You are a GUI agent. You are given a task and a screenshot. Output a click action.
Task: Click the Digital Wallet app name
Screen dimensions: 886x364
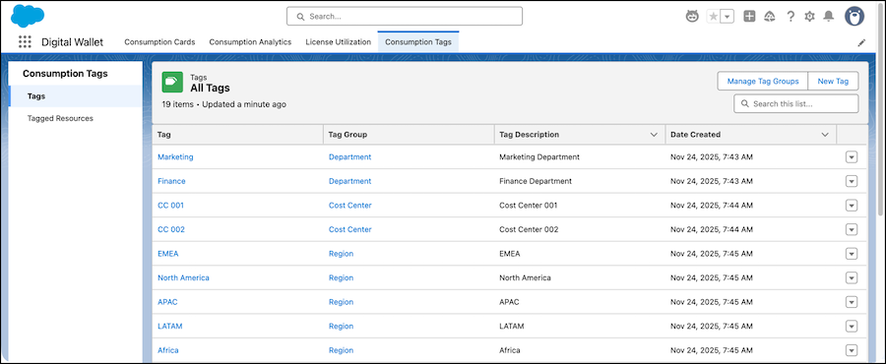[x=72, y=42]
